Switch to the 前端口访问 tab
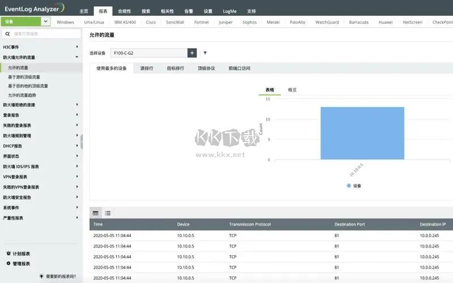 [x=240, y=68]
